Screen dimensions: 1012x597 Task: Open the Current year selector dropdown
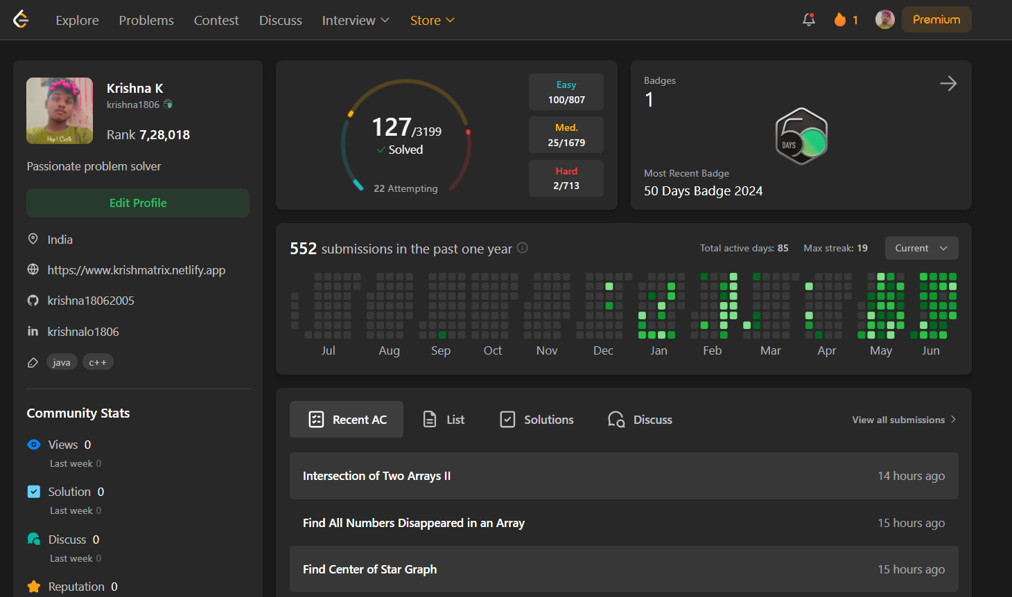tap(922, 248)
